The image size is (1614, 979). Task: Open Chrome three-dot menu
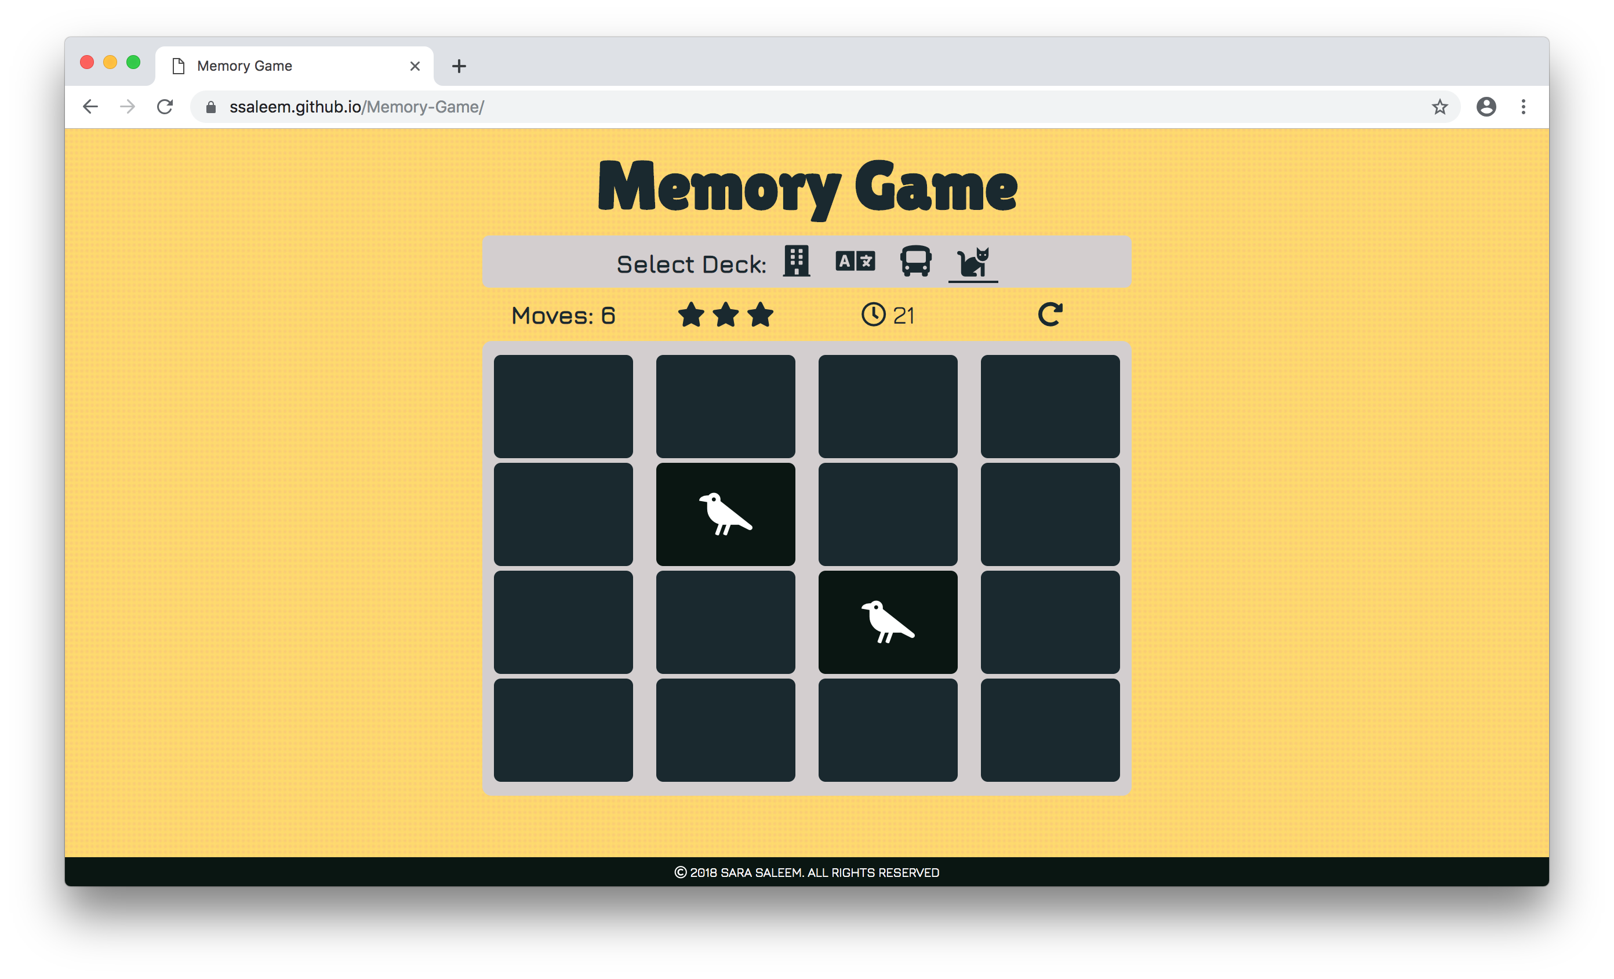pos(1523,107)
